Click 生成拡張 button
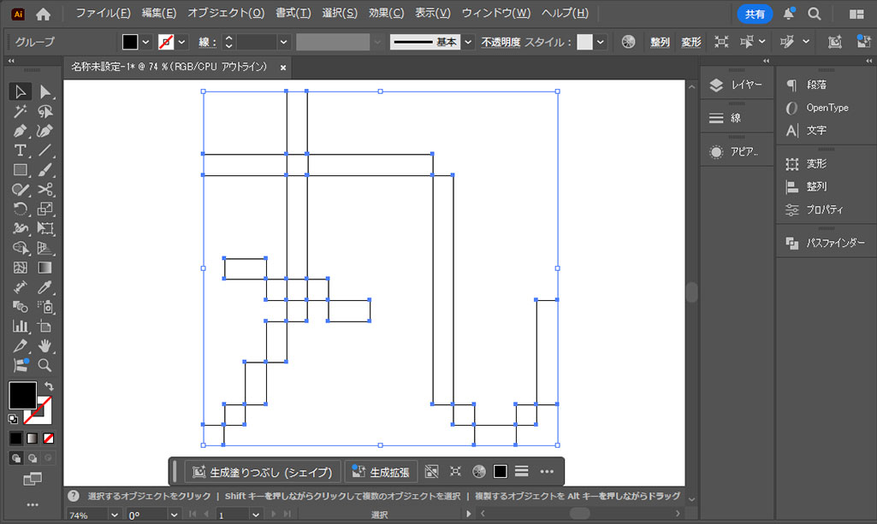The image size is (877, 524). [381, 472]
